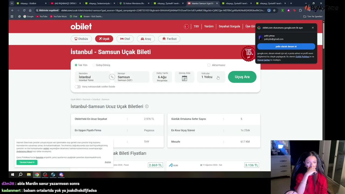Image resolution: width=345 pixels, height=194 pixels.
Task: Open File Explorer from taskbar
Action: coord(29,175)
